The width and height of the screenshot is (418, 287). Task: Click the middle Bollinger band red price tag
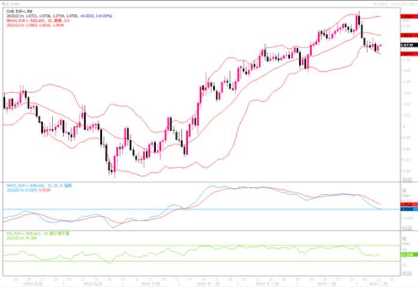click(x=407, y=36)
